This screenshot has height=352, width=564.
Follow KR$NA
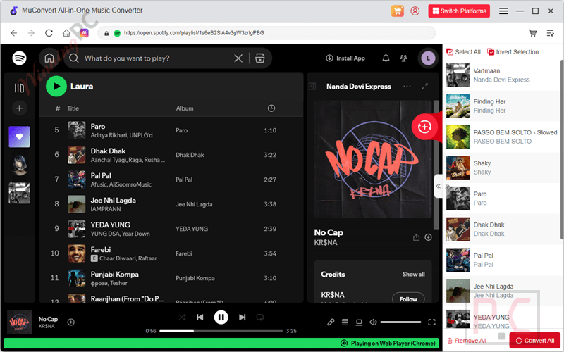(408, 298)
